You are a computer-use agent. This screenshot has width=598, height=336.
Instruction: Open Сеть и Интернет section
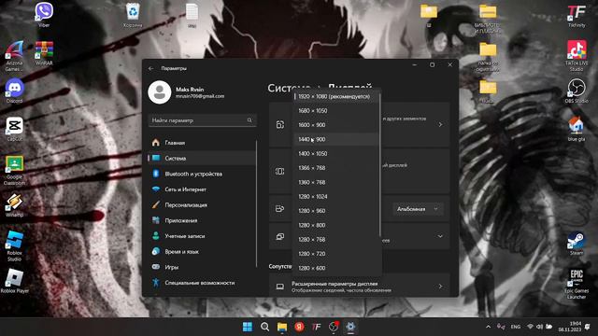[202, 189]
